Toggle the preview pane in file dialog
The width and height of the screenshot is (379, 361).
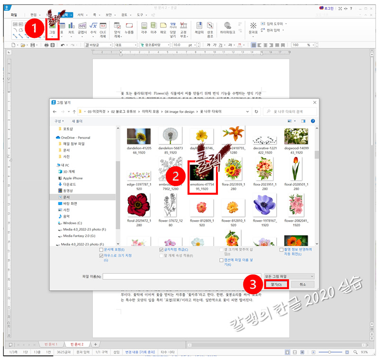click(x=303, y=121)
